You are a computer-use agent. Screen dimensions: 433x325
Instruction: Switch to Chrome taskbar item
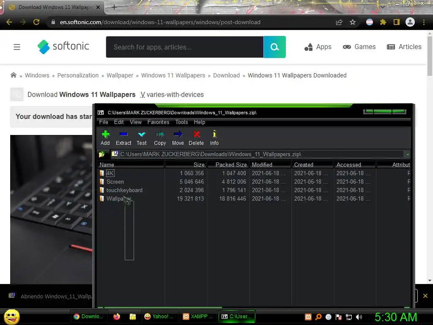(x=88, y=317)
